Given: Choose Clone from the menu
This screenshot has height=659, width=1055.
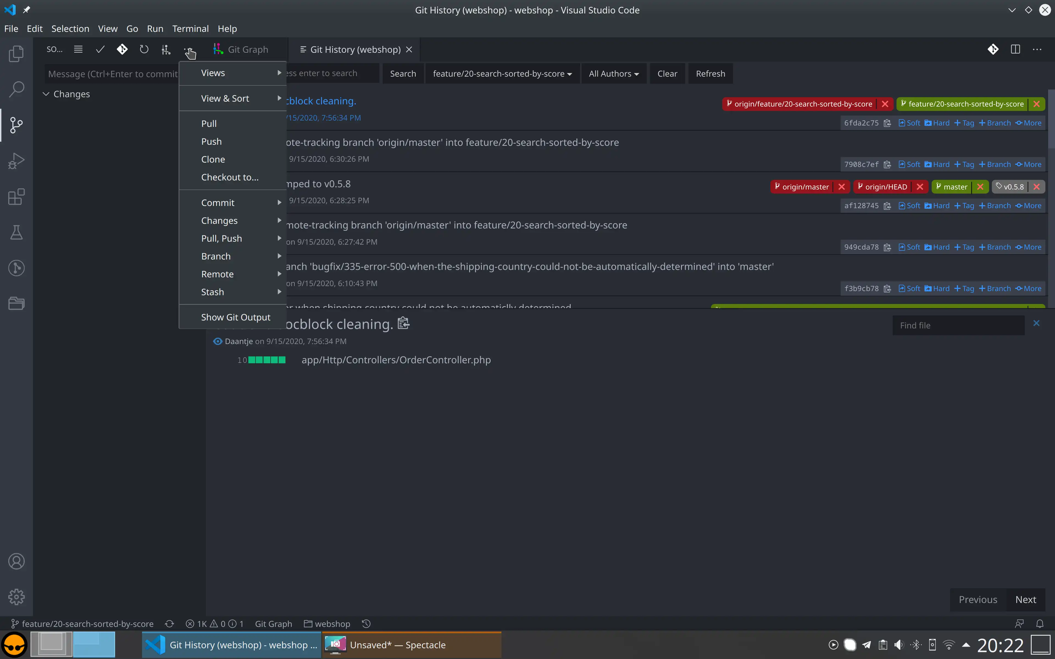Looking at the screenshot, I should point(233,160).
